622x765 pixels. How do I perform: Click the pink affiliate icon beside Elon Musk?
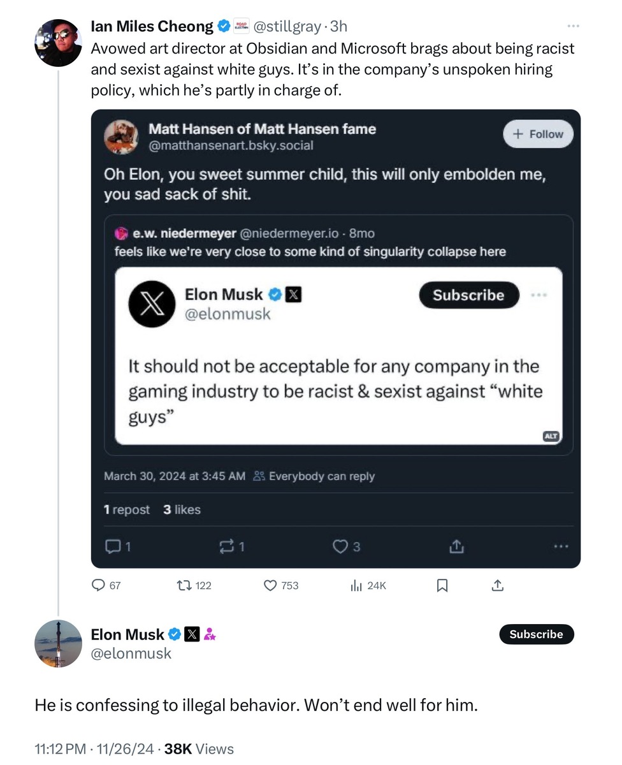click(210, 634)
